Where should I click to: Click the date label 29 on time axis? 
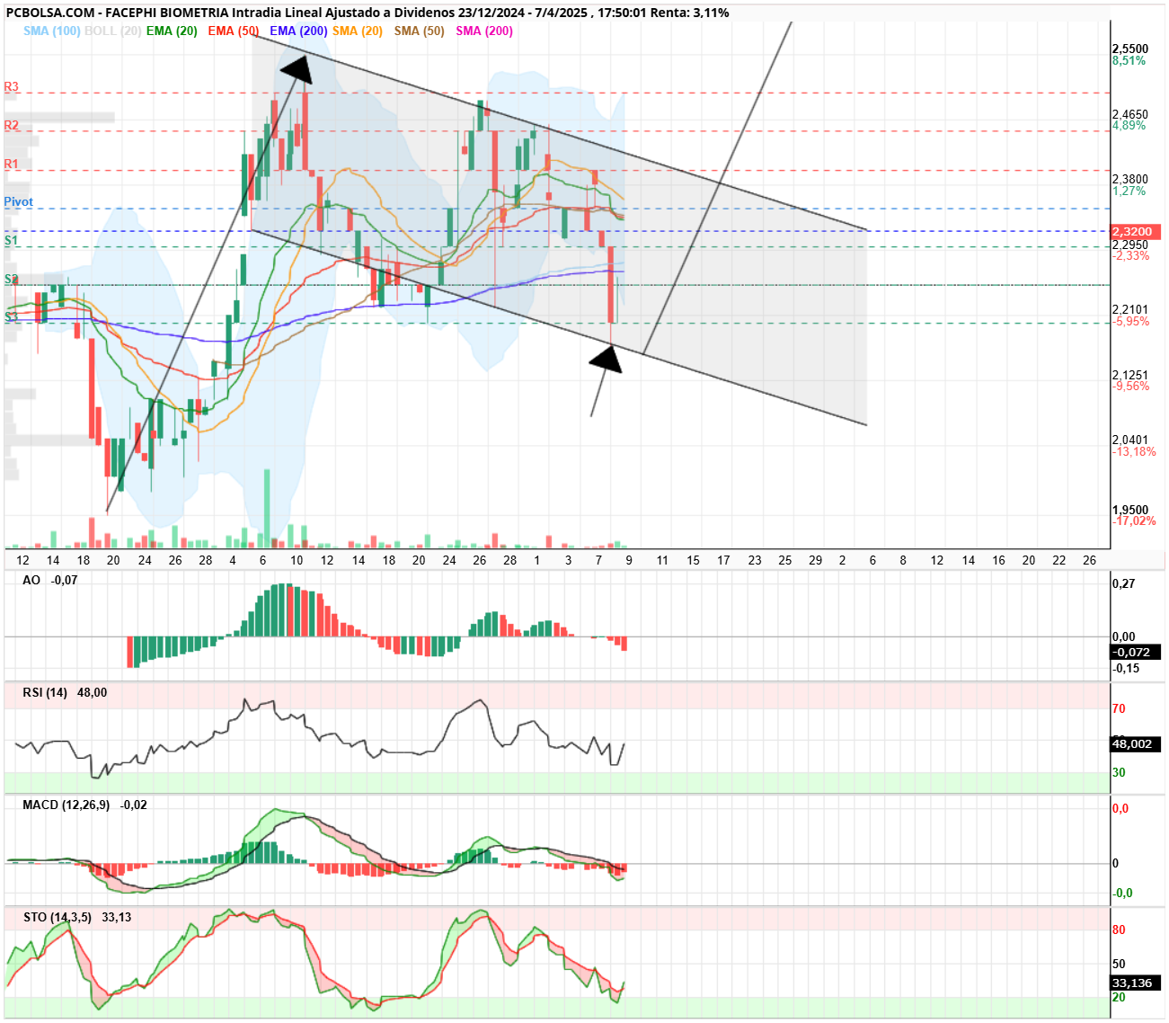(x=815, y=560)
